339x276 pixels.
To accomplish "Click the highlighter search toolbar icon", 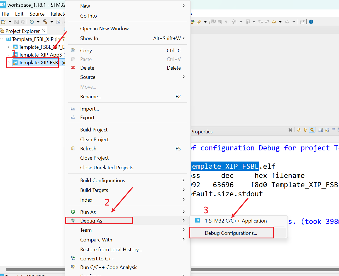I will [199, 22].
